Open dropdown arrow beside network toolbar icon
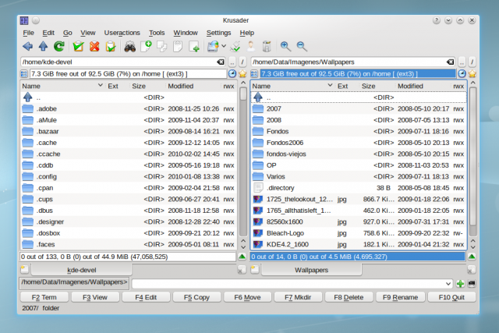 pos(224,47)
